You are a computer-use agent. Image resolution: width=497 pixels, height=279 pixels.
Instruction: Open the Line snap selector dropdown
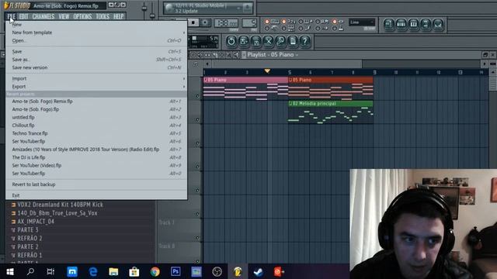pyautogui.click(x=362, y=22)
